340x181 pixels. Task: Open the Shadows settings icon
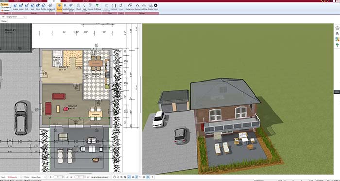pyautogui.click(x=137, y=7)
